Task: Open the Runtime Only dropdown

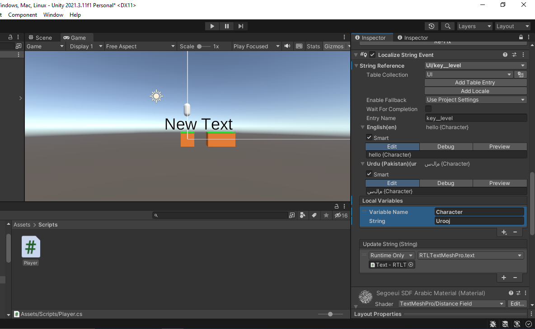Action: point(391,255)
